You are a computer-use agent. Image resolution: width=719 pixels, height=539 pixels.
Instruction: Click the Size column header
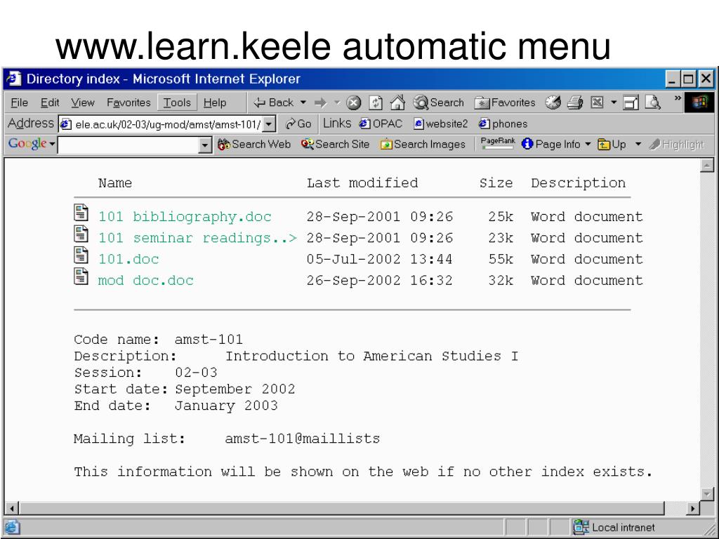coord(496,183)
